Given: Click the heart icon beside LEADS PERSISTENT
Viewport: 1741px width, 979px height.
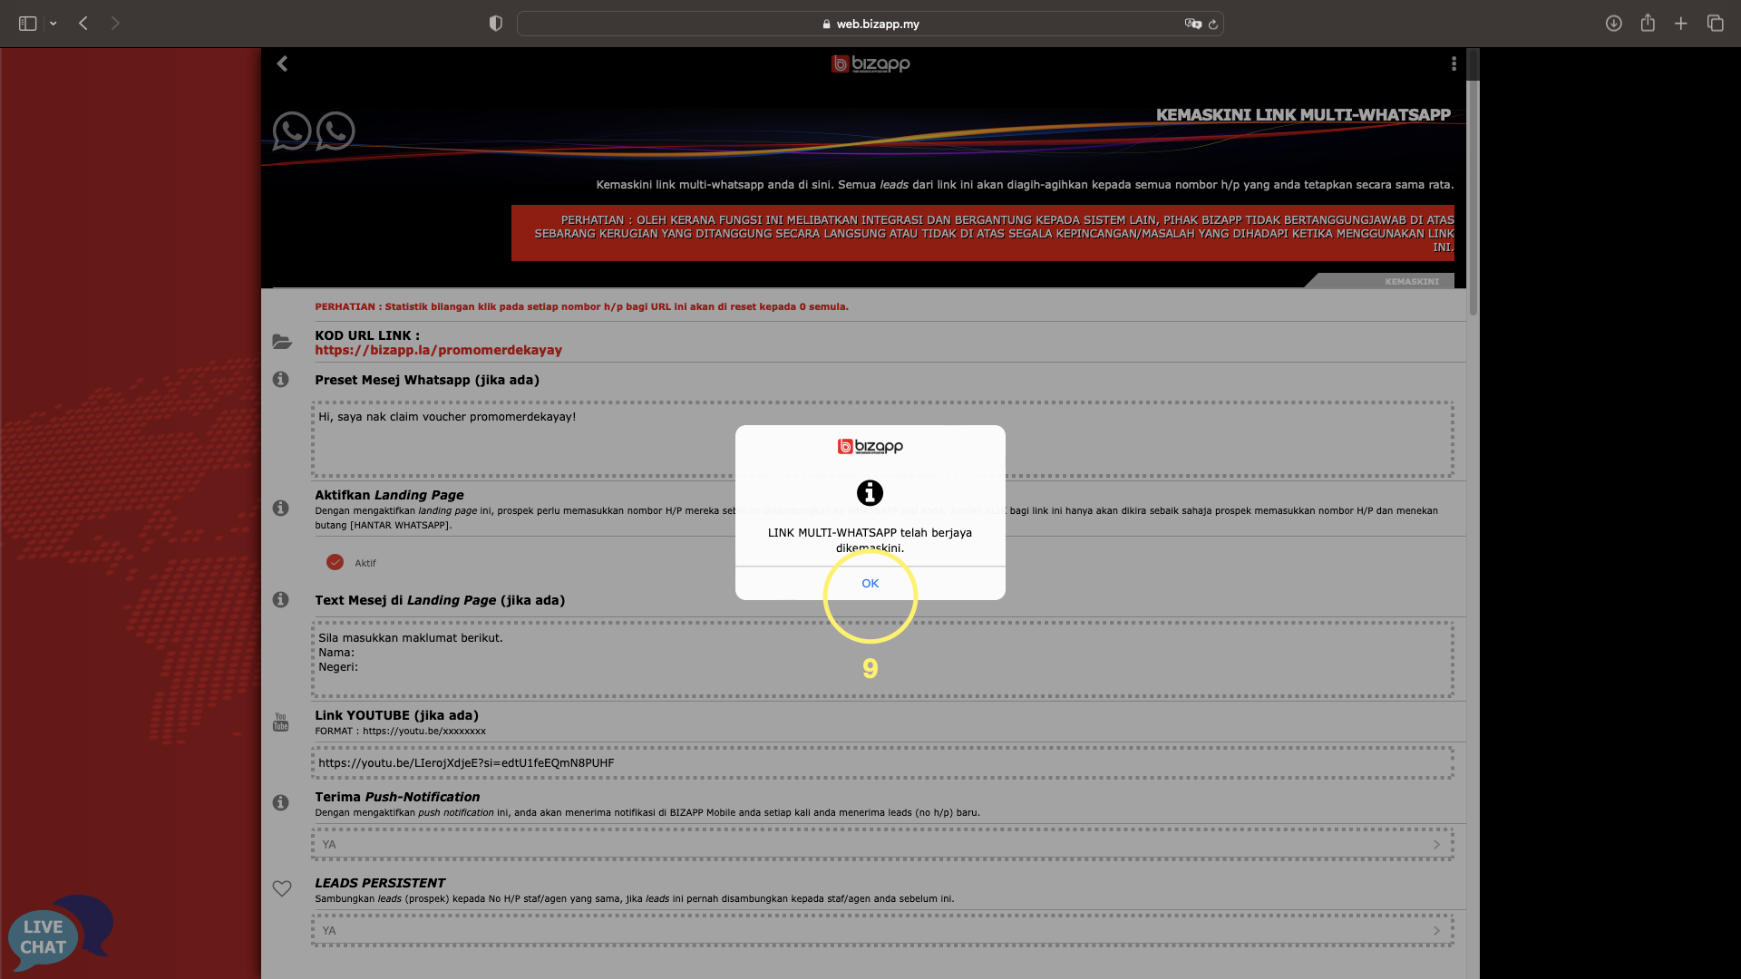Looking at the screenshot, I should click(282, 888).
